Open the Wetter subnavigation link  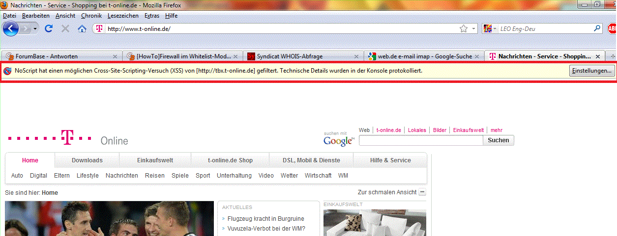[289, 175]
